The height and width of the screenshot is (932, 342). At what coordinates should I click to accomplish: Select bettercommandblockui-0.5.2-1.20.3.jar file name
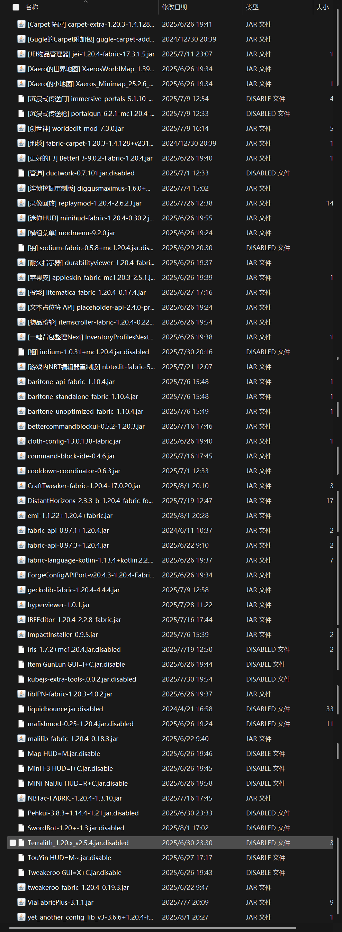86,426
